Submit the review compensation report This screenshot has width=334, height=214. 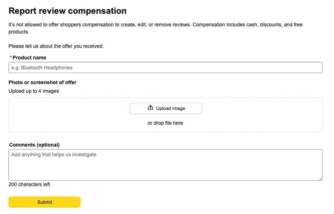pyautogui.click(x=44, y=202)
